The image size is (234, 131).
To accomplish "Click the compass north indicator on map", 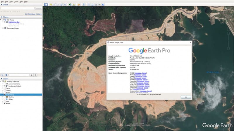I will pos(226,8).
